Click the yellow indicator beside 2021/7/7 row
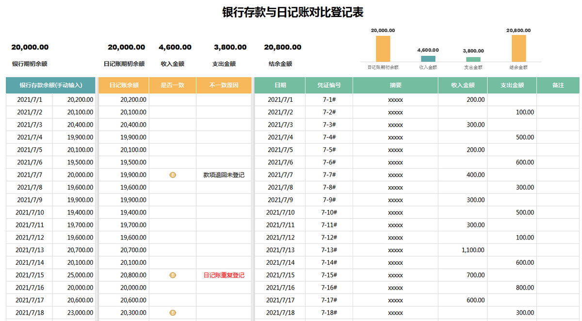Screen dimensions: 582x321 [173, 175]
